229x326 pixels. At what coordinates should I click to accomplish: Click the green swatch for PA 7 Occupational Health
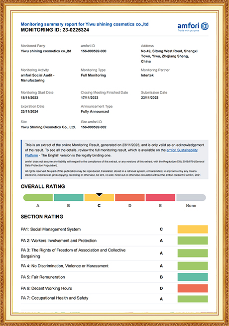193,299
